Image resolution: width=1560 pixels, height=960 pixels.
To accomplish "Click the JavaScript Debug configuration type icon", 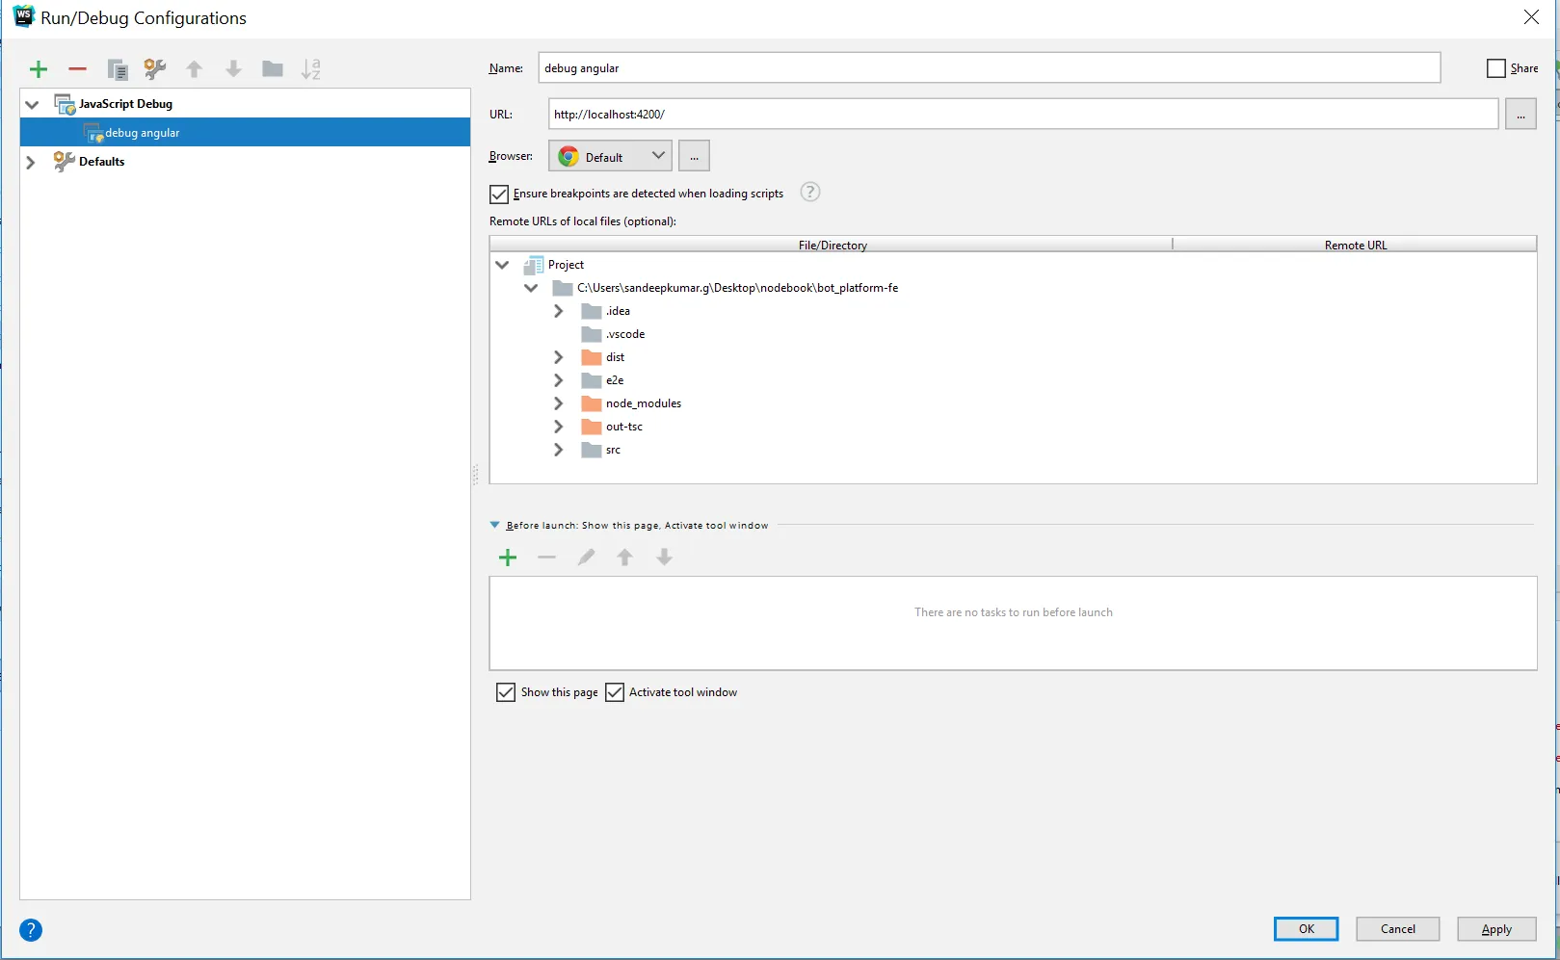I will coord(65,104).
